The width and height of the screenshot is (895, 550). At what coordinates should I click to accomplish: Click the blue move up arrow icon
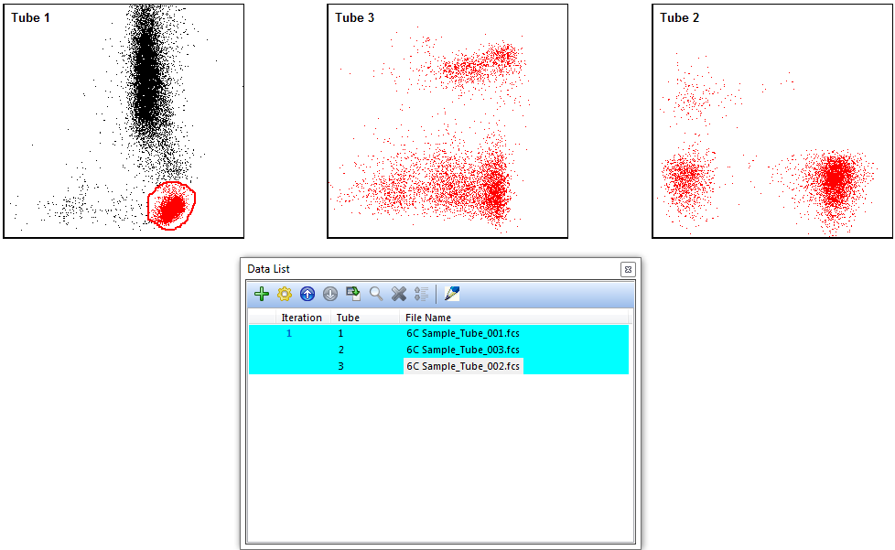[307, 294]
